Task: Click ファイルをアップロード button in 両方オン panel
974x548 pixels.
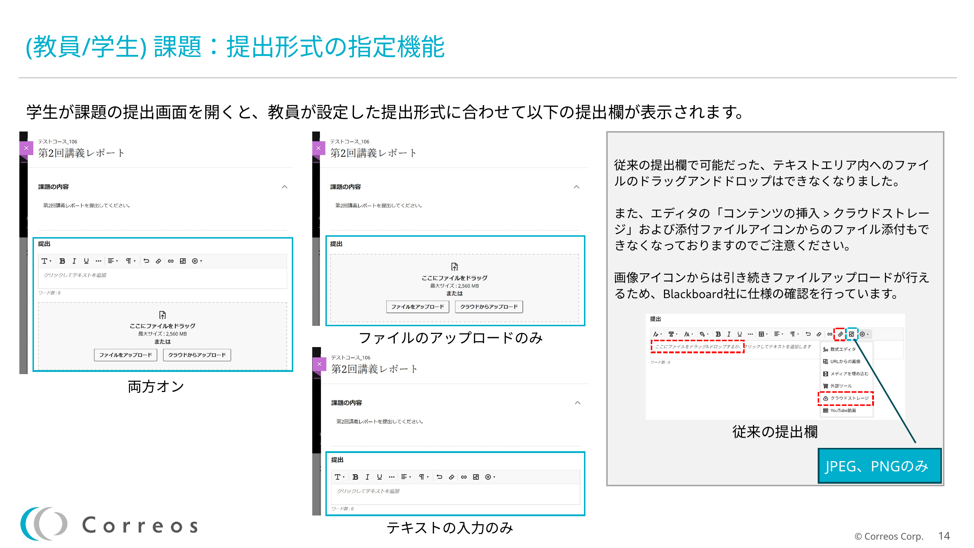Action: coord(125,355)
